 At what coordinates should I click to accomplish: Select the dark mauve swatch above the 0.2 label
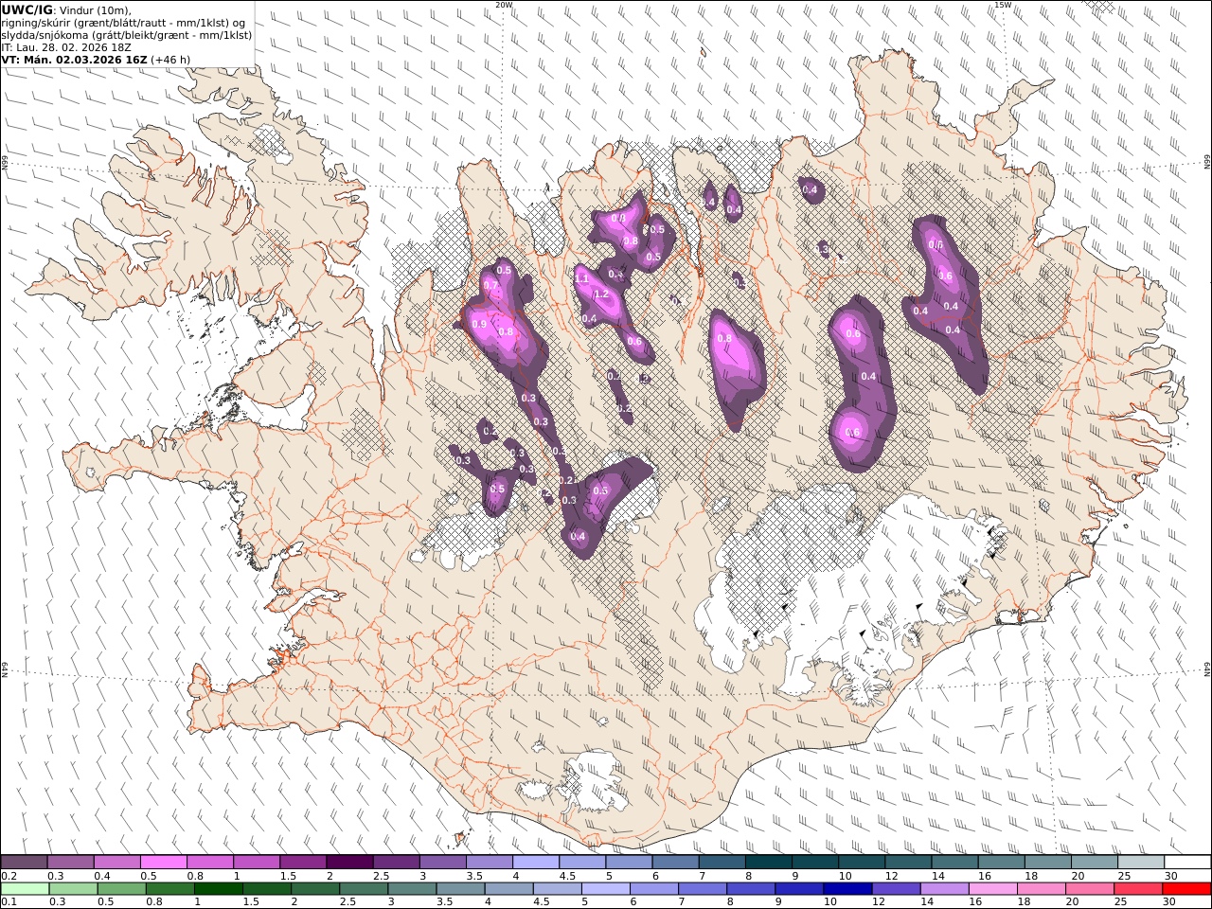[24, 863]
